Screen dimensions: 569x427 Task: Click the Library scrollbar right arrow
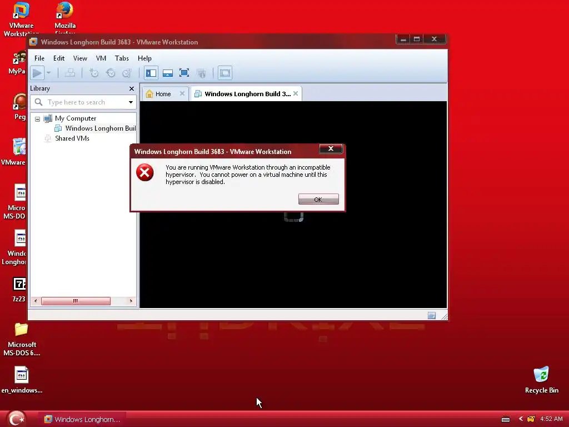(131, 301)
